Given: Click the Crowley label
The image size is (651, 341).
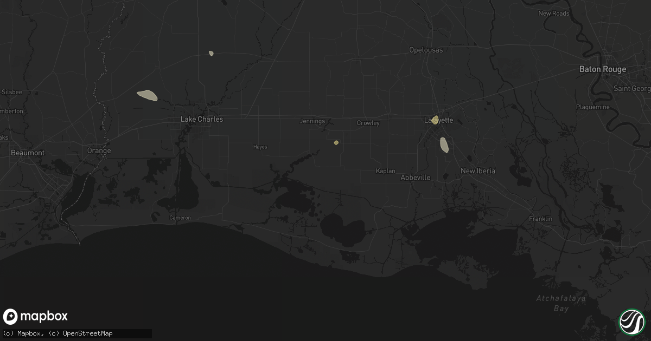Looking at the screenshot, I should point(368,123).
